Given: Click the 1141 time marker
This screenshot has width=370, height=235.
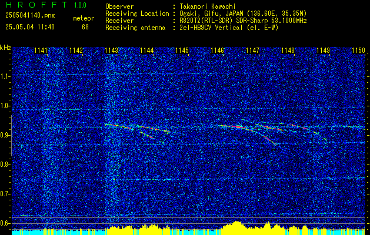Looking at the screenshot, I should pos(41,51).
